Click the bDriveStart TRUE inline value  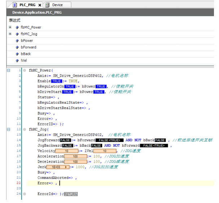coord(67,92)
